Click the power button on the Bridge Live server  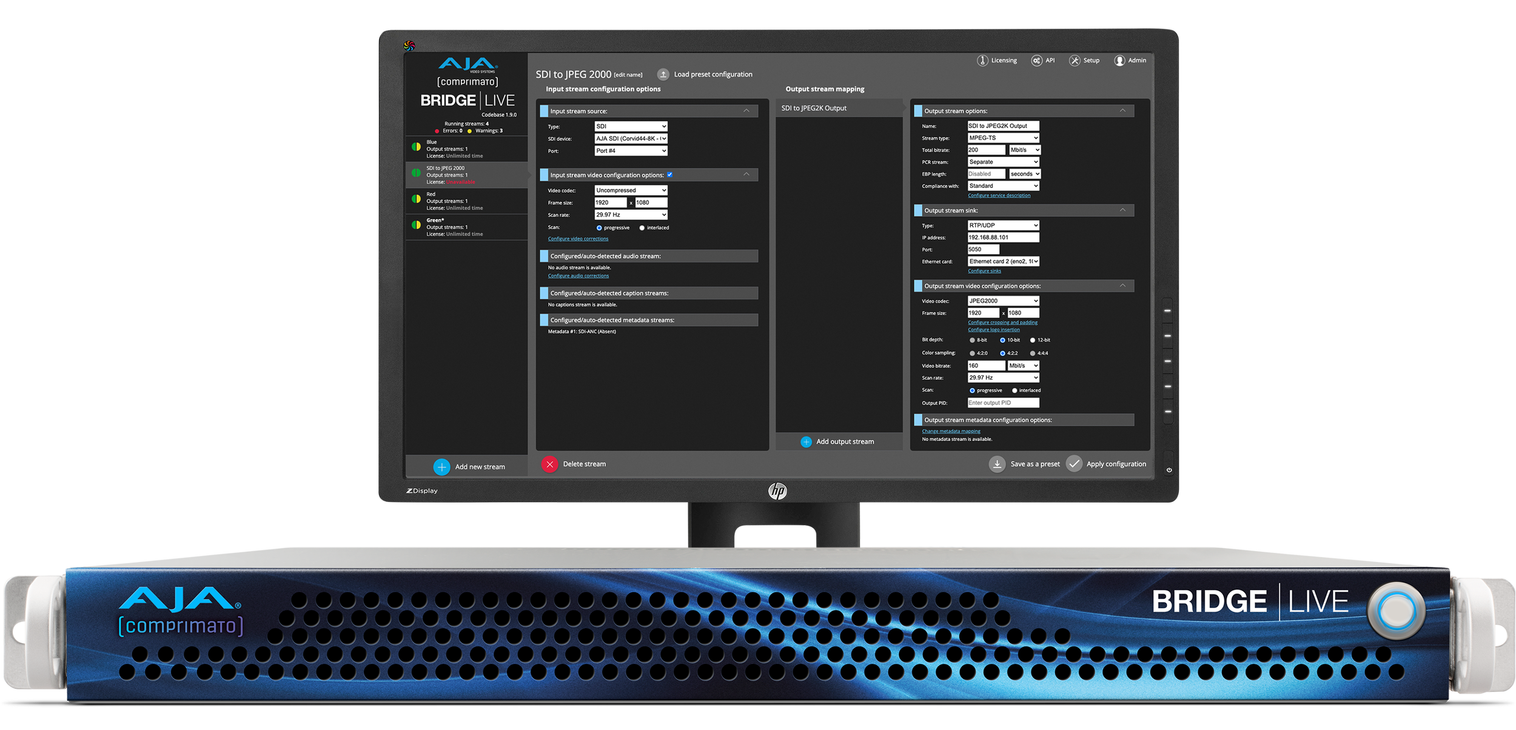pos(1397,611)
